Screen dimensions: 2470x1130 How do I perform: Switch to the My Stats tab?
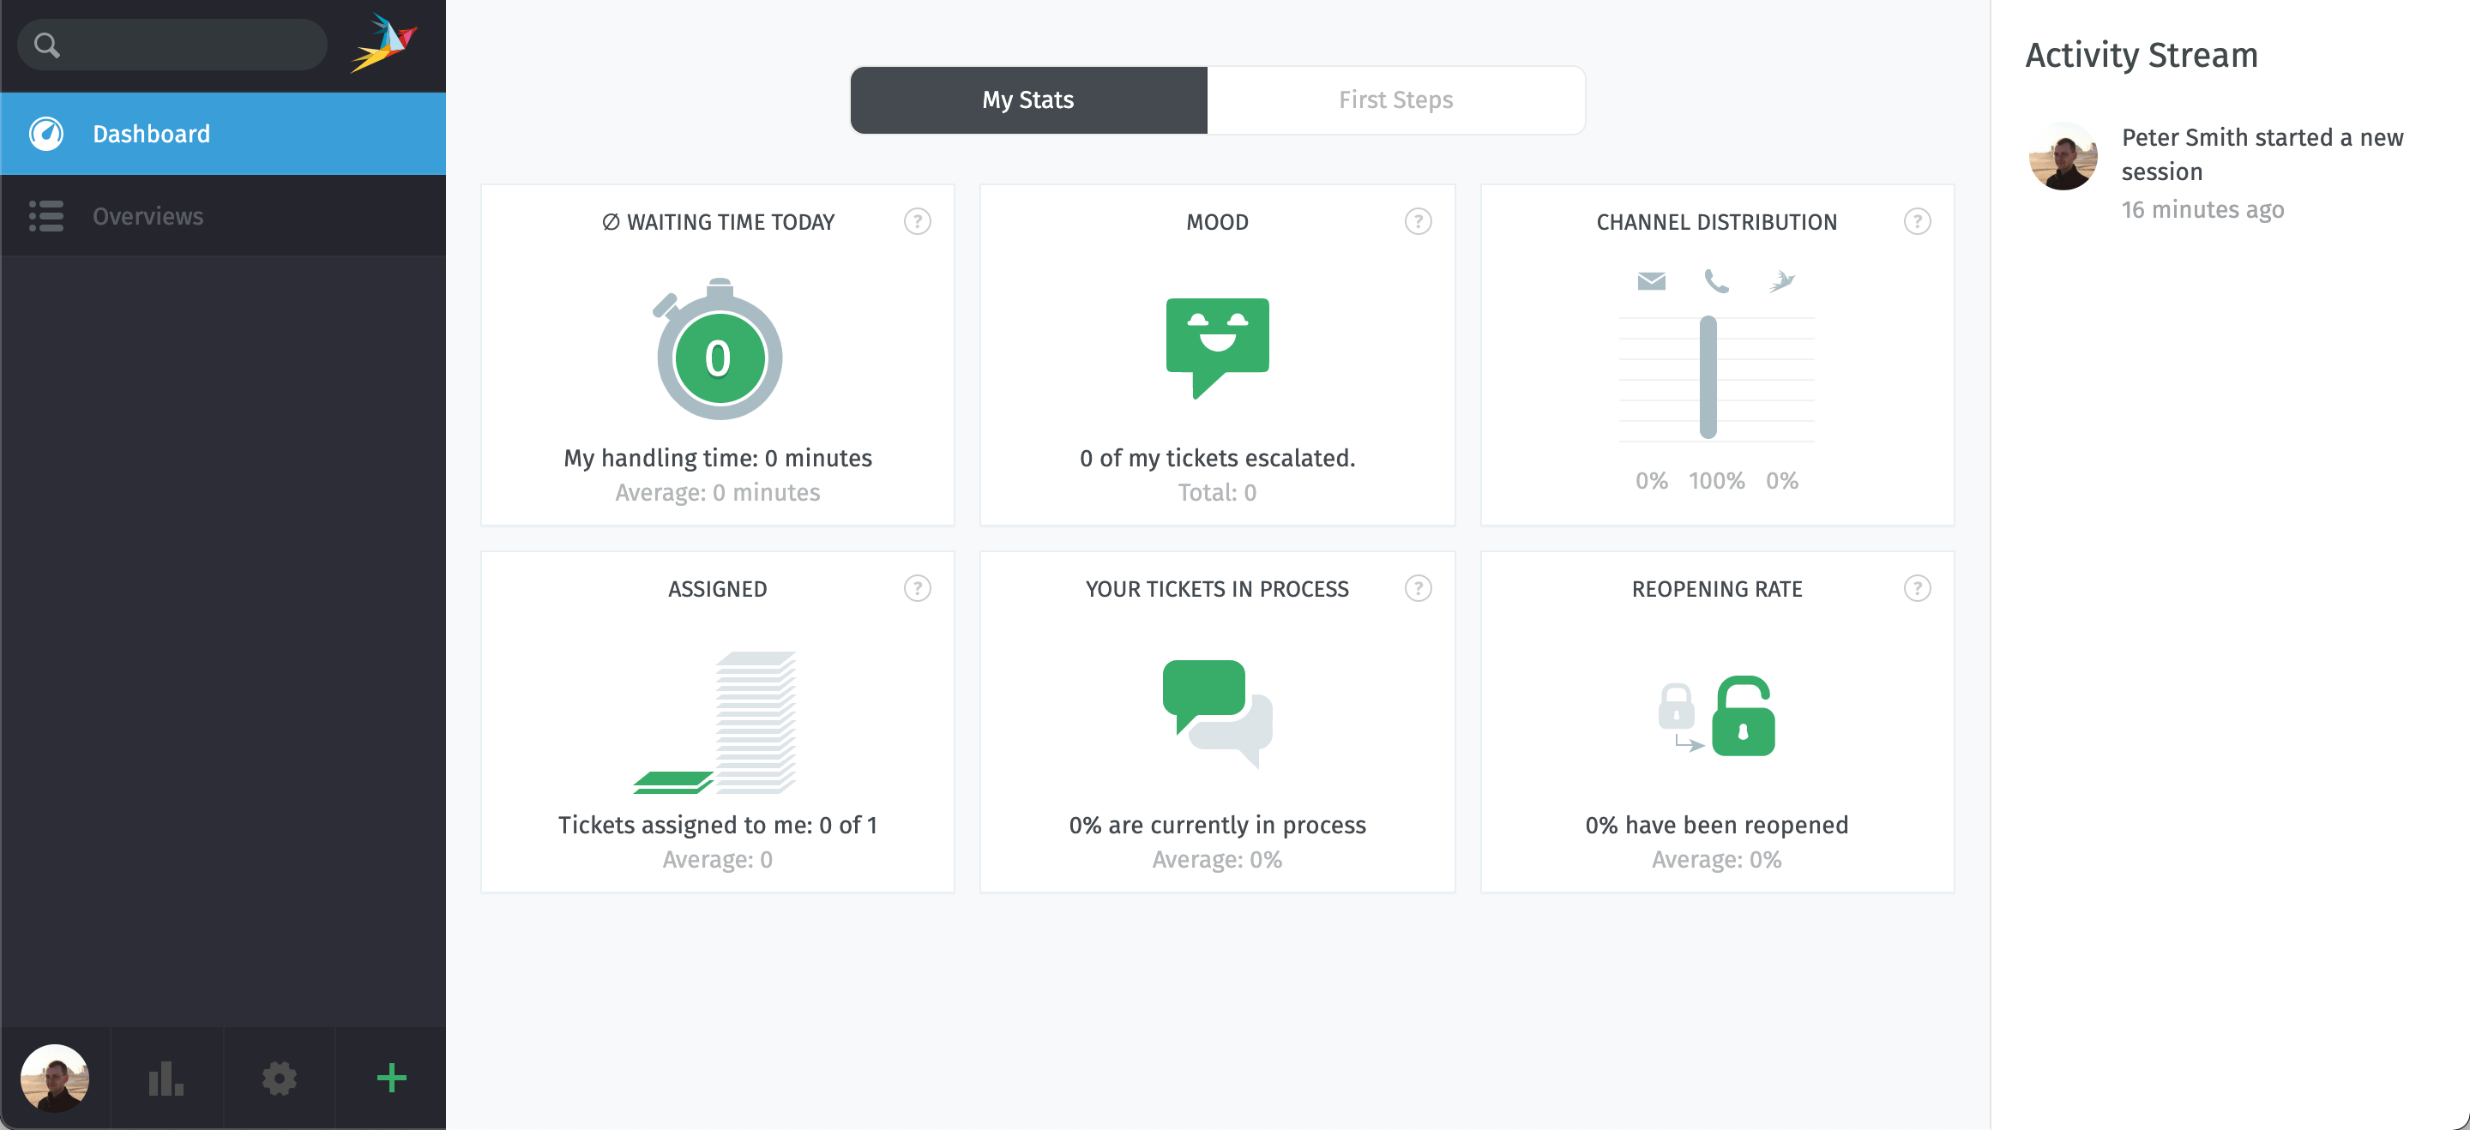coord(1028,99)
